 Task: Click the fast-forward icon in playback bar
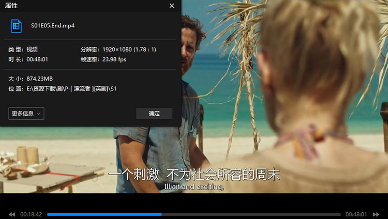coord(376,214)
